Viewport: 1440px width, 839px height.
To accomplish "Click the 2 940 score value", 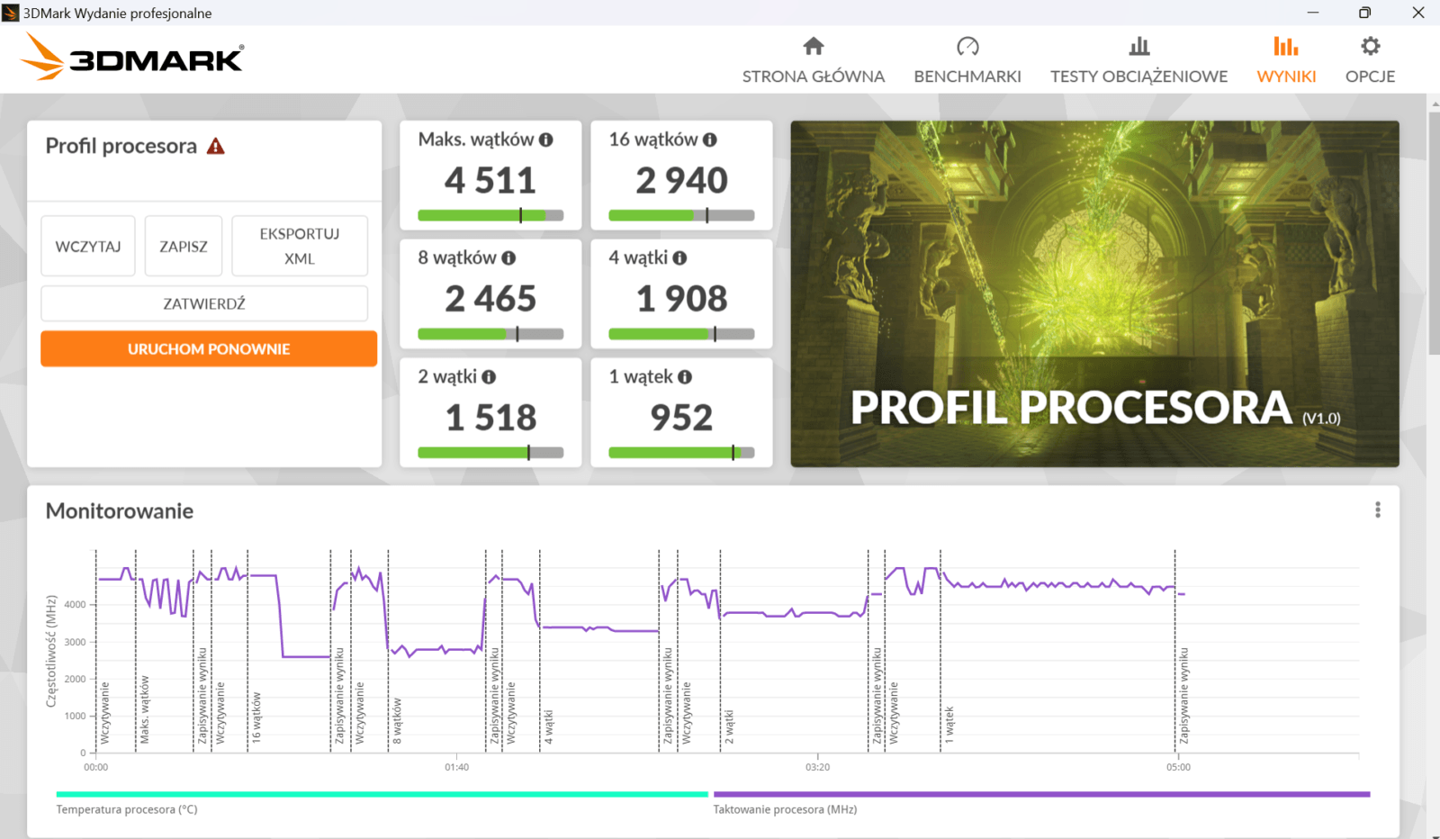I will point(681,181).
